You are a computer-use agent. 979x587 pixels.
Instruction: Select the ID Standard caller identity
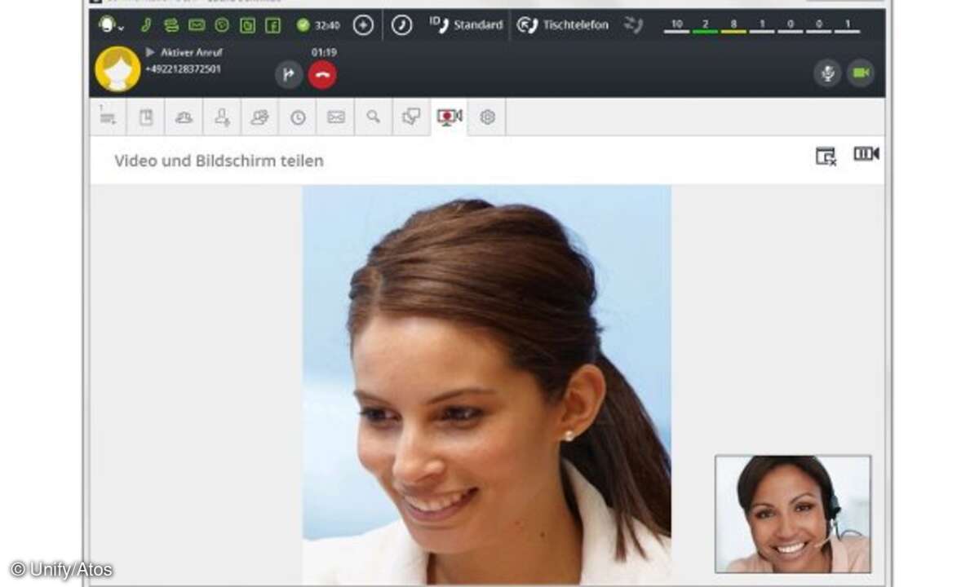click(466, 25)
